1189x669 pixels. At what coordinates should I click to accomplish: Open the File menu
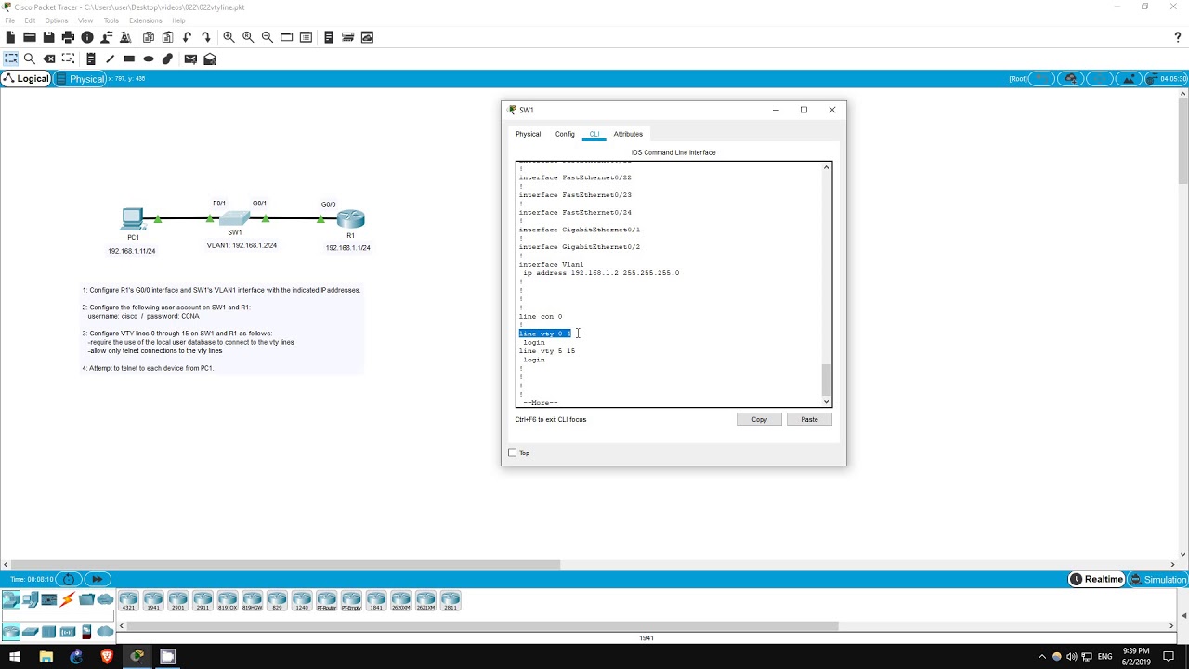click(9, 20)
